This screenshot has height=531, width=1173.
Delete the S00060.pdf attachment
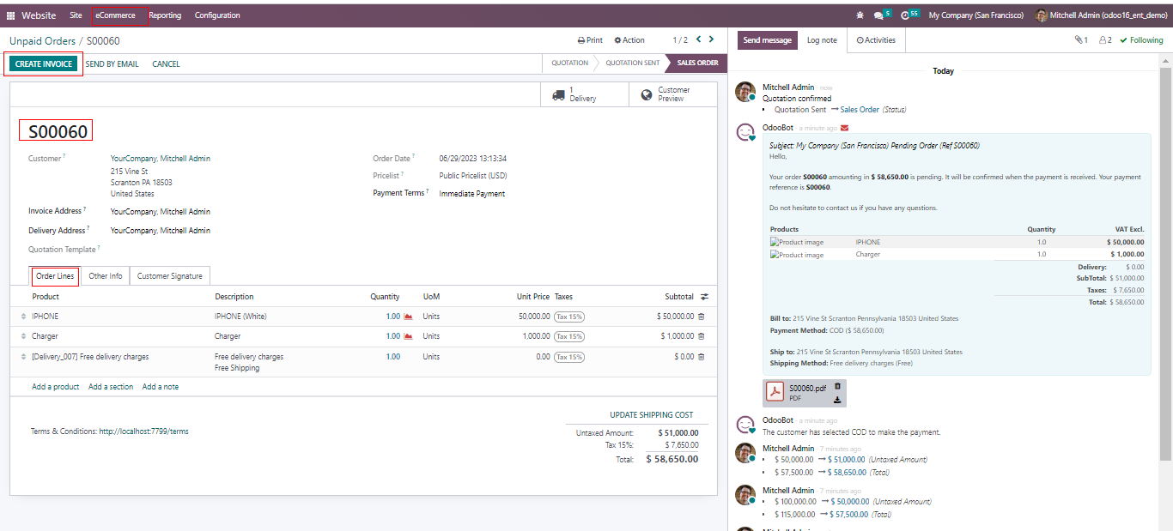click(837, 387)
